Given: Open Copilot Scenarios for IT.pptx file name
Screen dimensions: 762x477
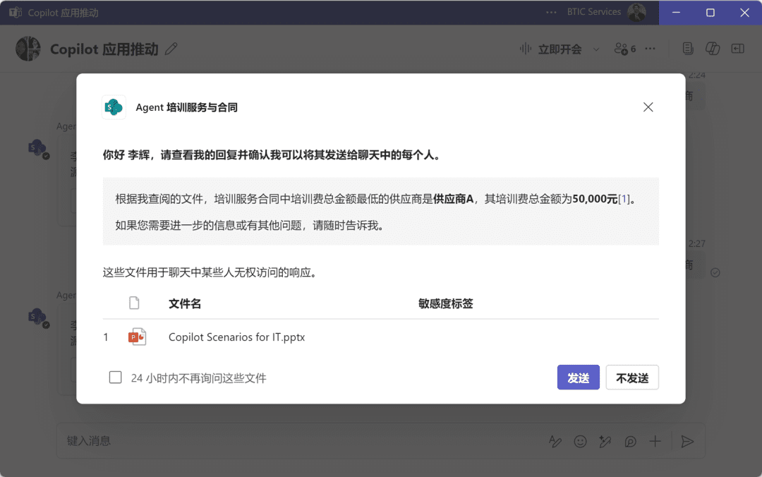Looking at the screenshot, I should pyautogui.click(x=236, y=337).
